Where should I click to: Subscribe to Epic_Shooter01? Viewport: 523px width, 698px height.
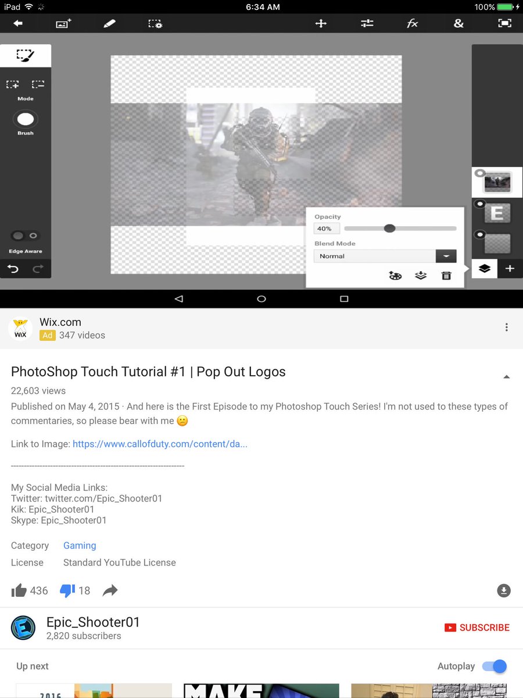coord(477,628)
